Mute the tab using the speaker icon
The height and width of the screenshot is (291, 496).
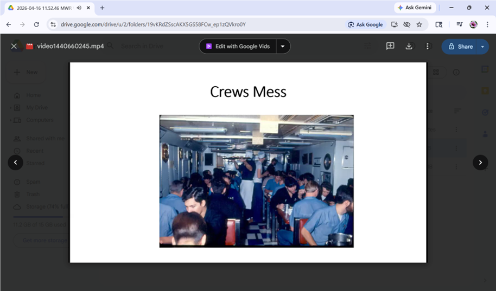[79, 8]
